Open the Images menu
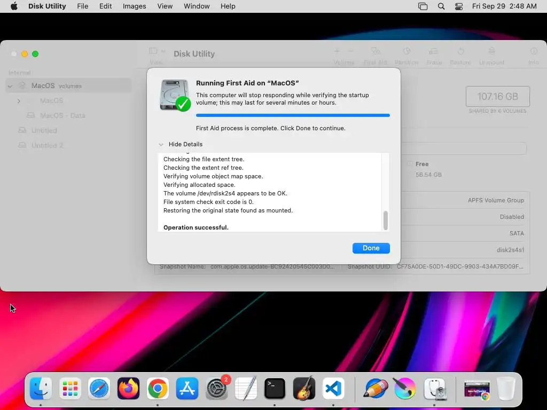The height and width of the screenshot is (410, 547). [134, 6]
